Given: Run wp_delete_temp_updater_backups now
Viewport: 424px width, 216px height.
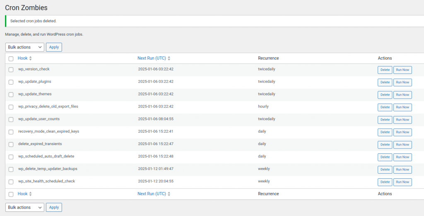Looking at the screenshot, I should click(402, 169).
